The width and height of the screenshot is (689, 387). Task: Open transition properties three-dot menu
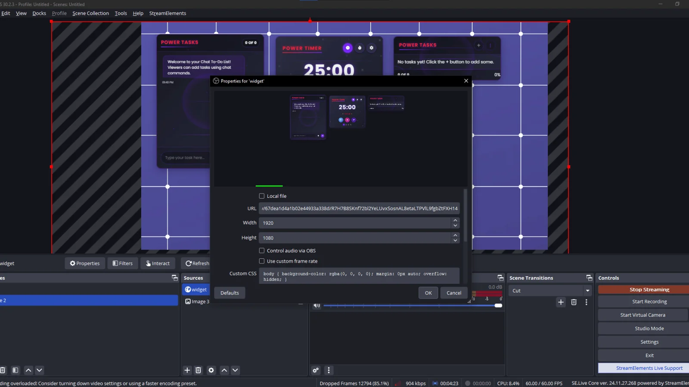point(586,302)
